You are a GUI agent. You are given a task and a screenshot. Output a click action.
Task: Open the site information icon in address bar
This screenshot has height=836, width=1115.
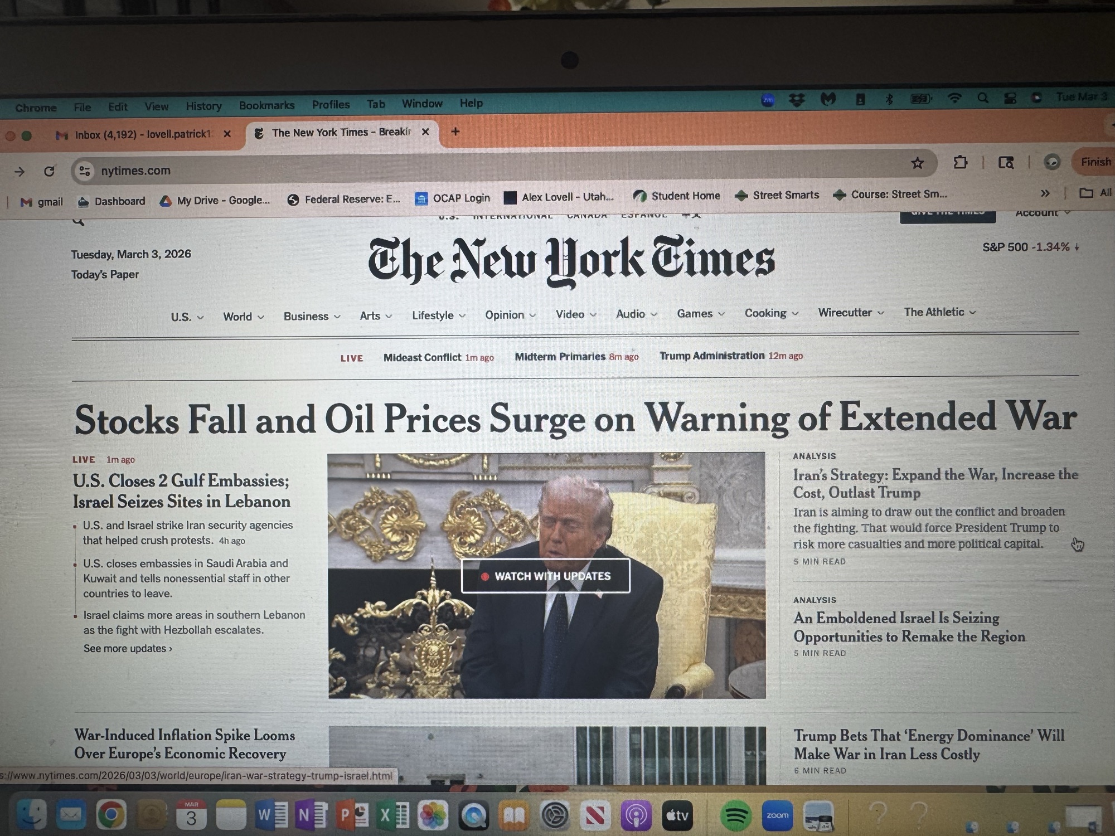pyautogui.click(x=85, y=171)
